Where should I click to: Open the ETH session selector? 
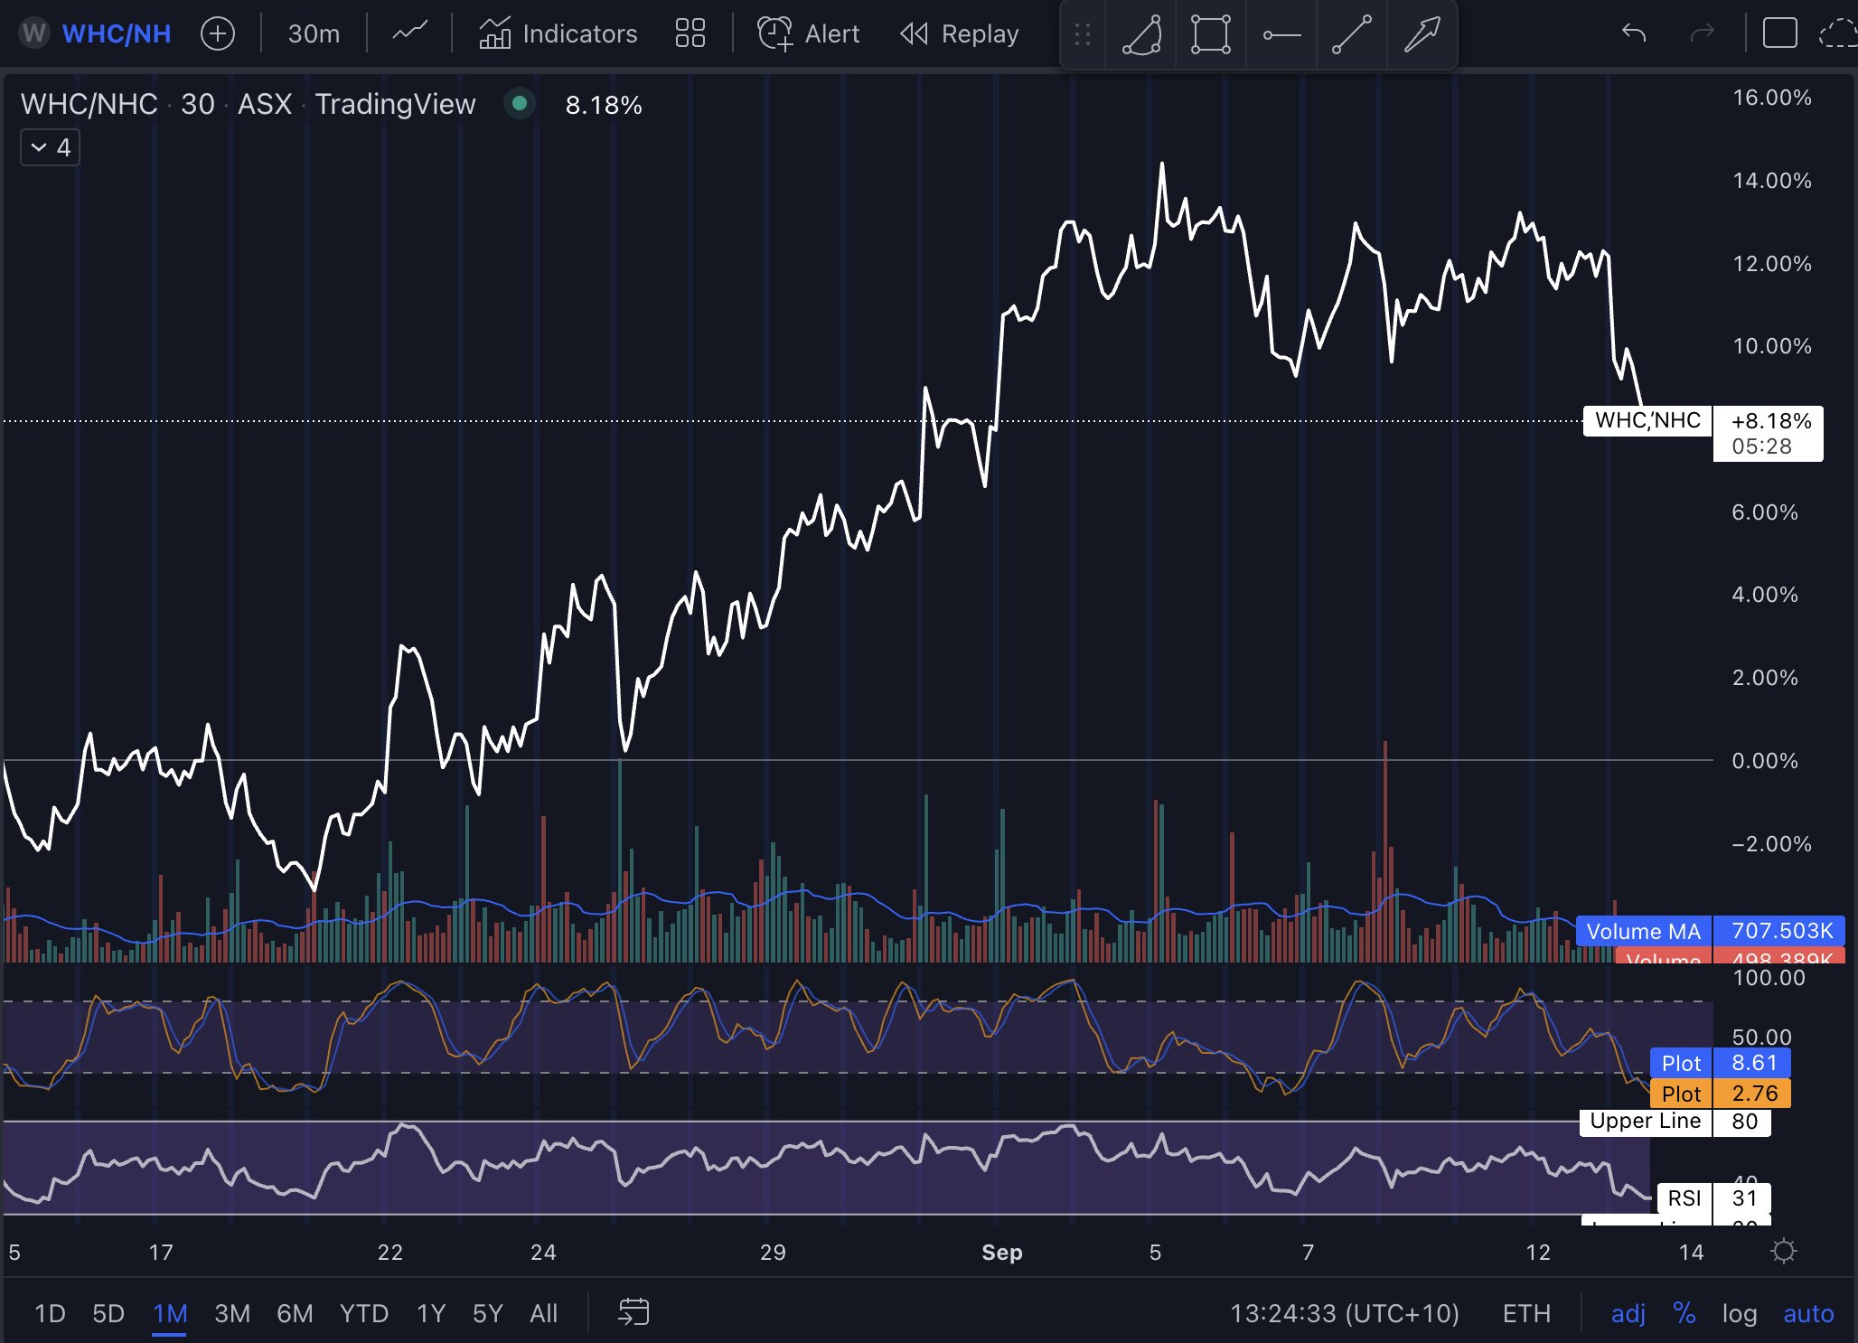(1526, 1313)
